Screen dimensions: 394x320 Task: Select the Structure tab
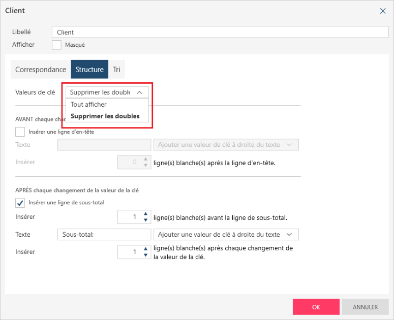89,70
